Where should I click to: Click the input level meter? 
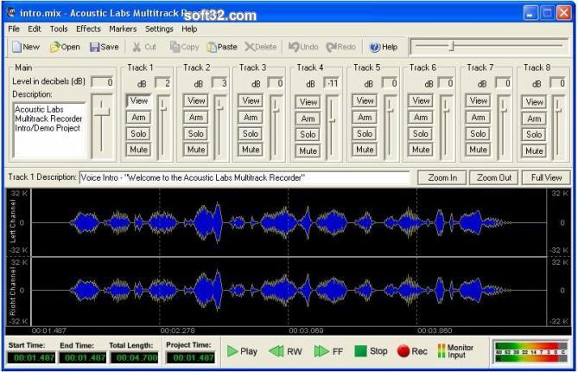click(x=530, y=351)
